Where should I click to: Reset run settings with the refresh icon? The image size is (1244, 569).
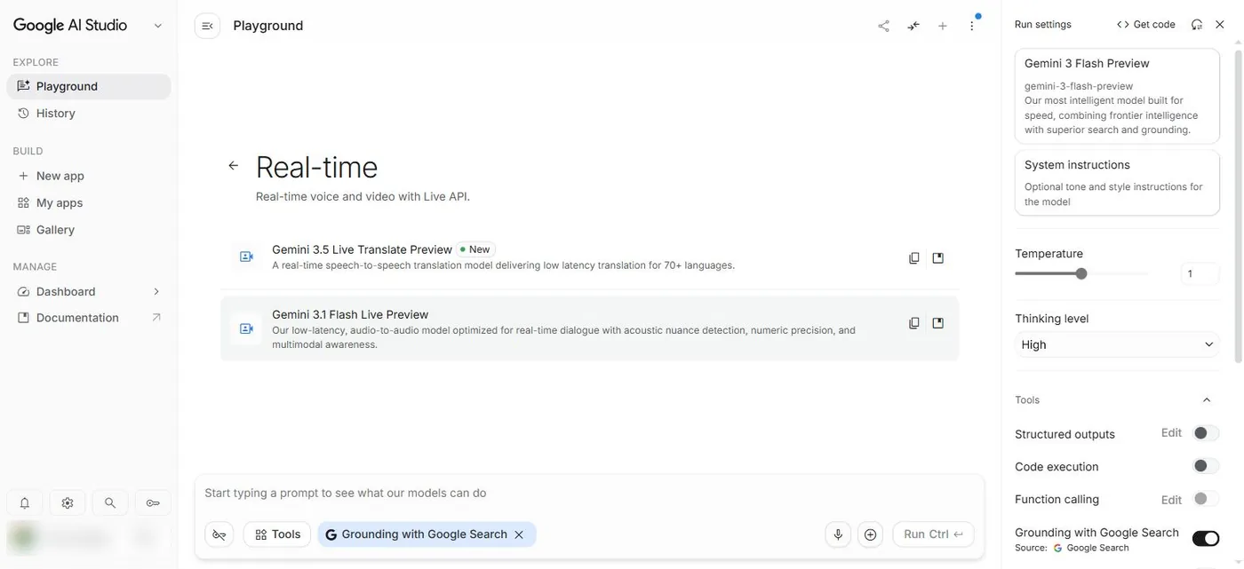[x=1197, y=25]
